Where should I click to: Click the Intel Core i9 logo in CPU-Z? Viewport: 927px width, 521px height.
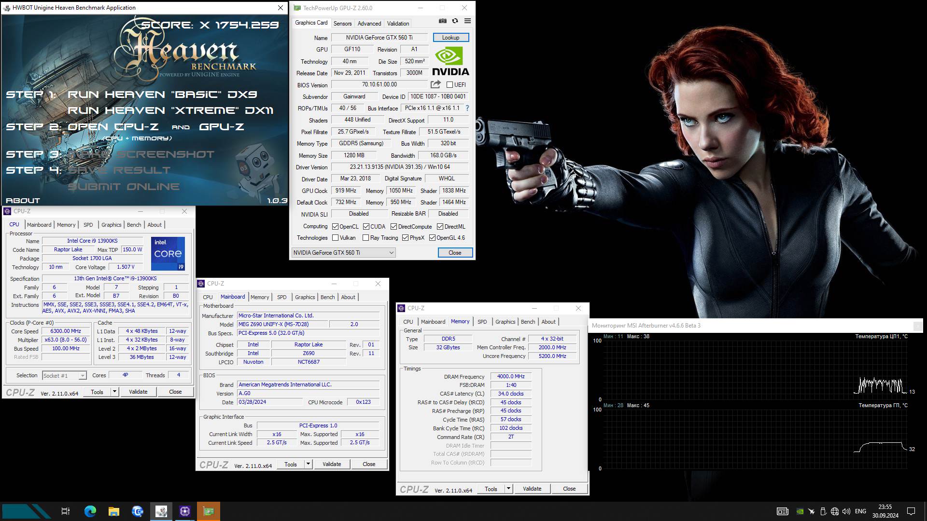pyautogui.click(x=168, y=253)
